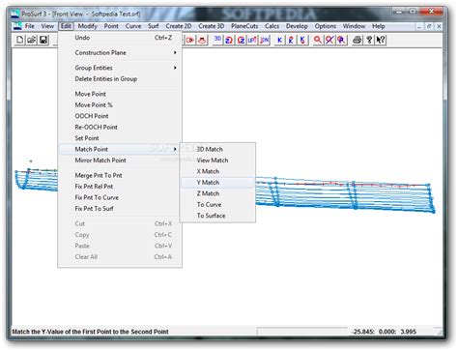This screenshot has width=458, height=351.
Task: Click the ProSurf document icon in menu bar
Action: point(16,26)
